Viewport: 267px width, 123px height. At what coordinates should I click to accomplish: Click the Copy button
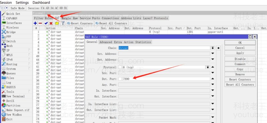(240, 69)
